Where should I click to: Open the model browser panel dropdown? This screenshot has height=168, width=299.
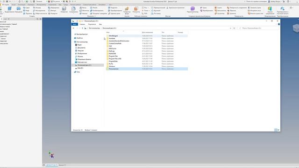(x=9, y=19)
